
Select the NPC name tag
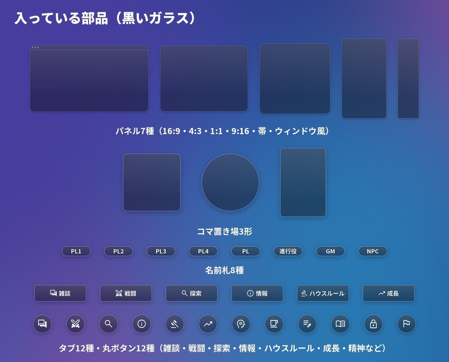tap(373, 251)
